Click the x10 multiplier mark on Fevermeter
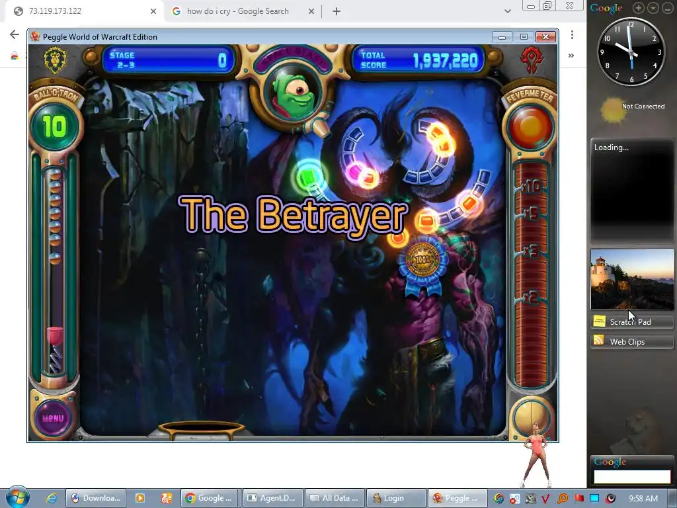This screenshot has width=677, height=508. pyautogui.click(x=532, y=186)
